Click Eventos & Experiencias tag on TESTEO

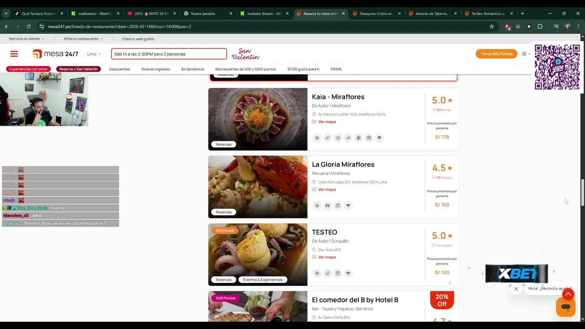point(263,280)
